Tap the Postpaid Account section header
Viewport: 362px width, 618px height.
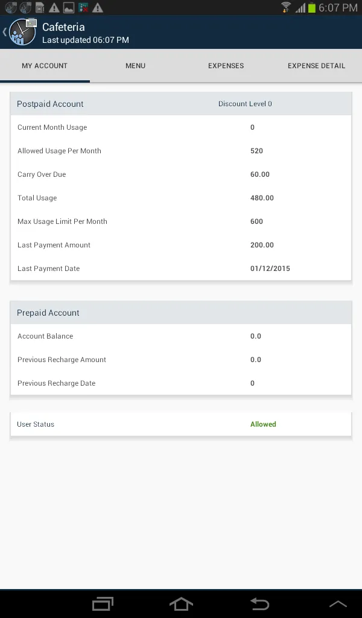tap(50, 104)
